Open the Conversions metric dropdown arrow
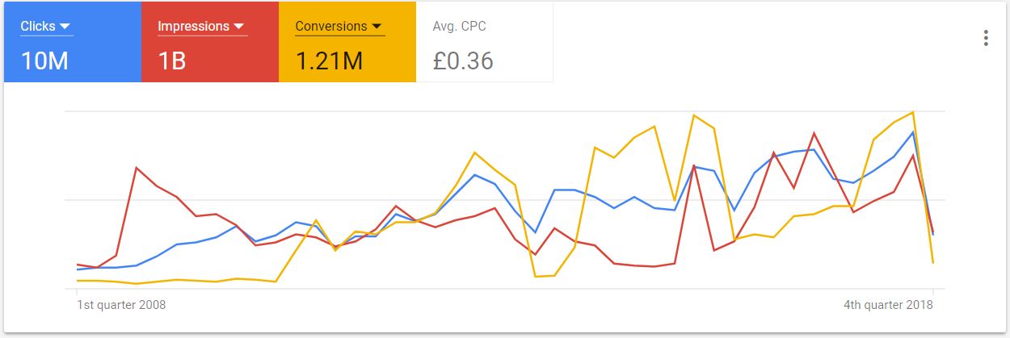 tap(377, 27)
